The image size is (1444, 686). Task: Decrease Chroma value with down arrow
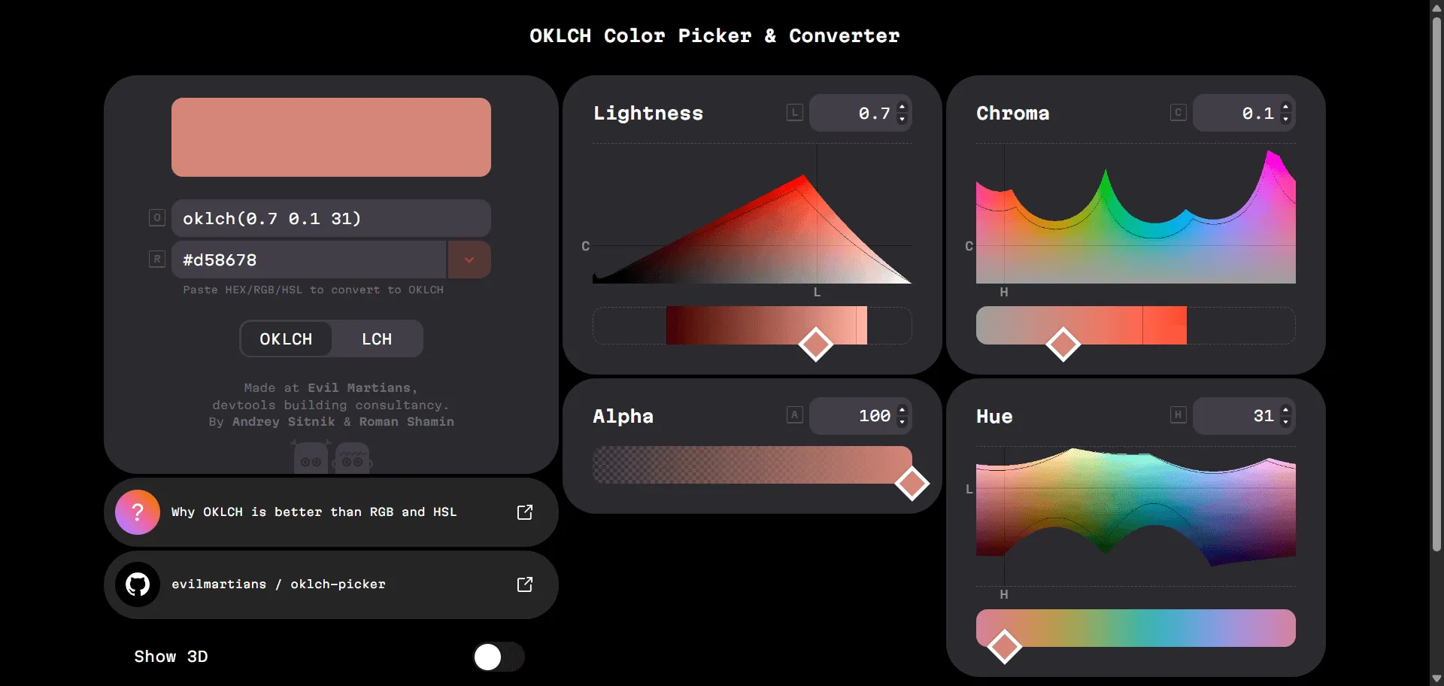click(1286, 120)
